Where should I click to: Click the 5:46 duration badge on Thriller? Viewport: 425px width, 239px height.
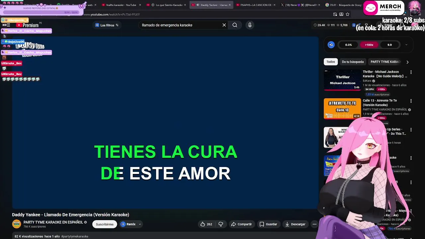click(357, 87)
